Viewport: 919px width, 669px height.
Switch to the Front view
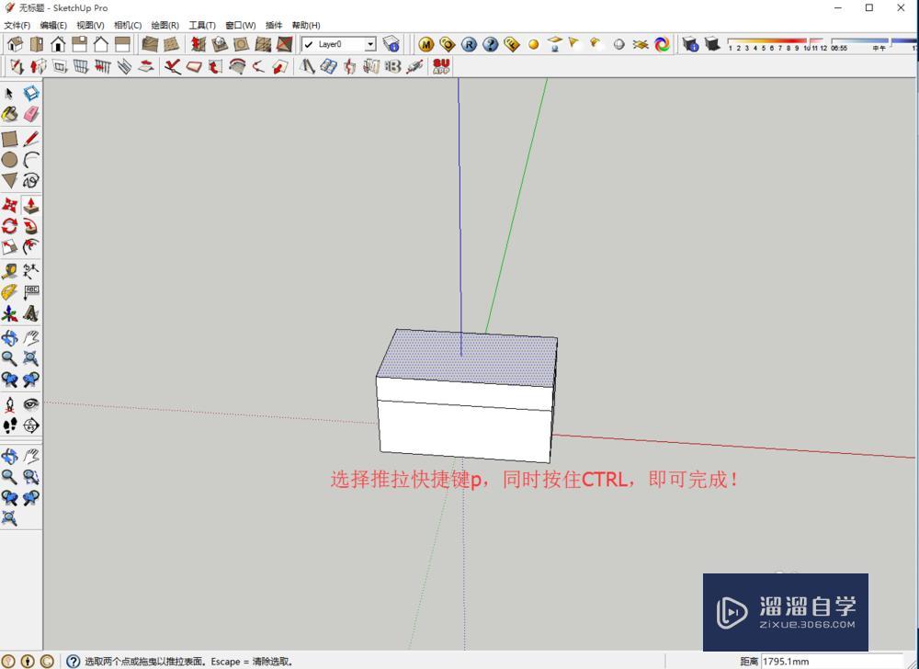coord(58,44)
